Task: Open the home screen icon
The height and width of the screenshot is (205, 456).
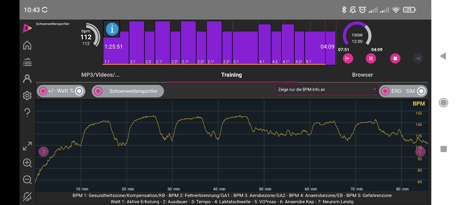Action: coord(27,45)
